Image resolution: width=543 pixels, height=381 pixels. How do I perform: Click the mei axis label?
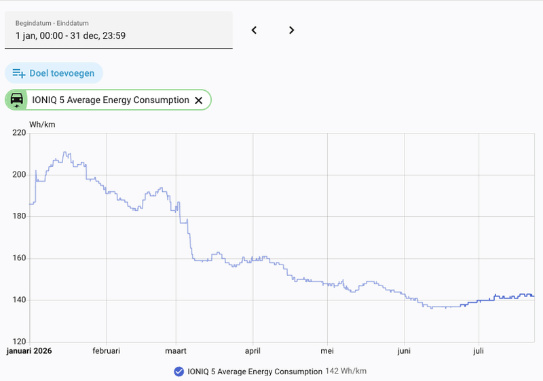327,351
